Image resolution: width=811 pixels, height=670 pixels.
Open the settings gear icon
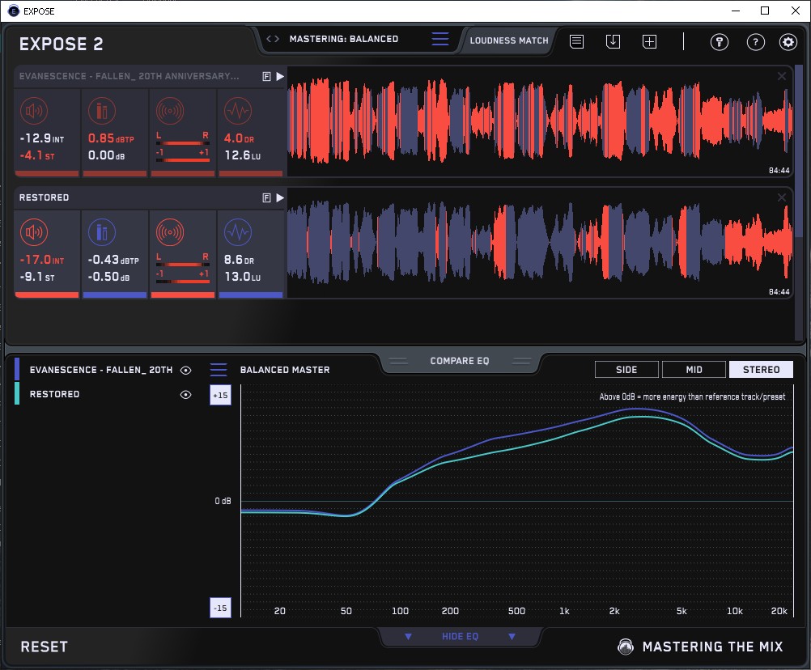click(x=788, y=42)
